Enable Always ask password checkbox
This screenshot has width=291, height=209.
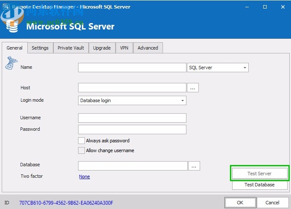coord(81,141)
